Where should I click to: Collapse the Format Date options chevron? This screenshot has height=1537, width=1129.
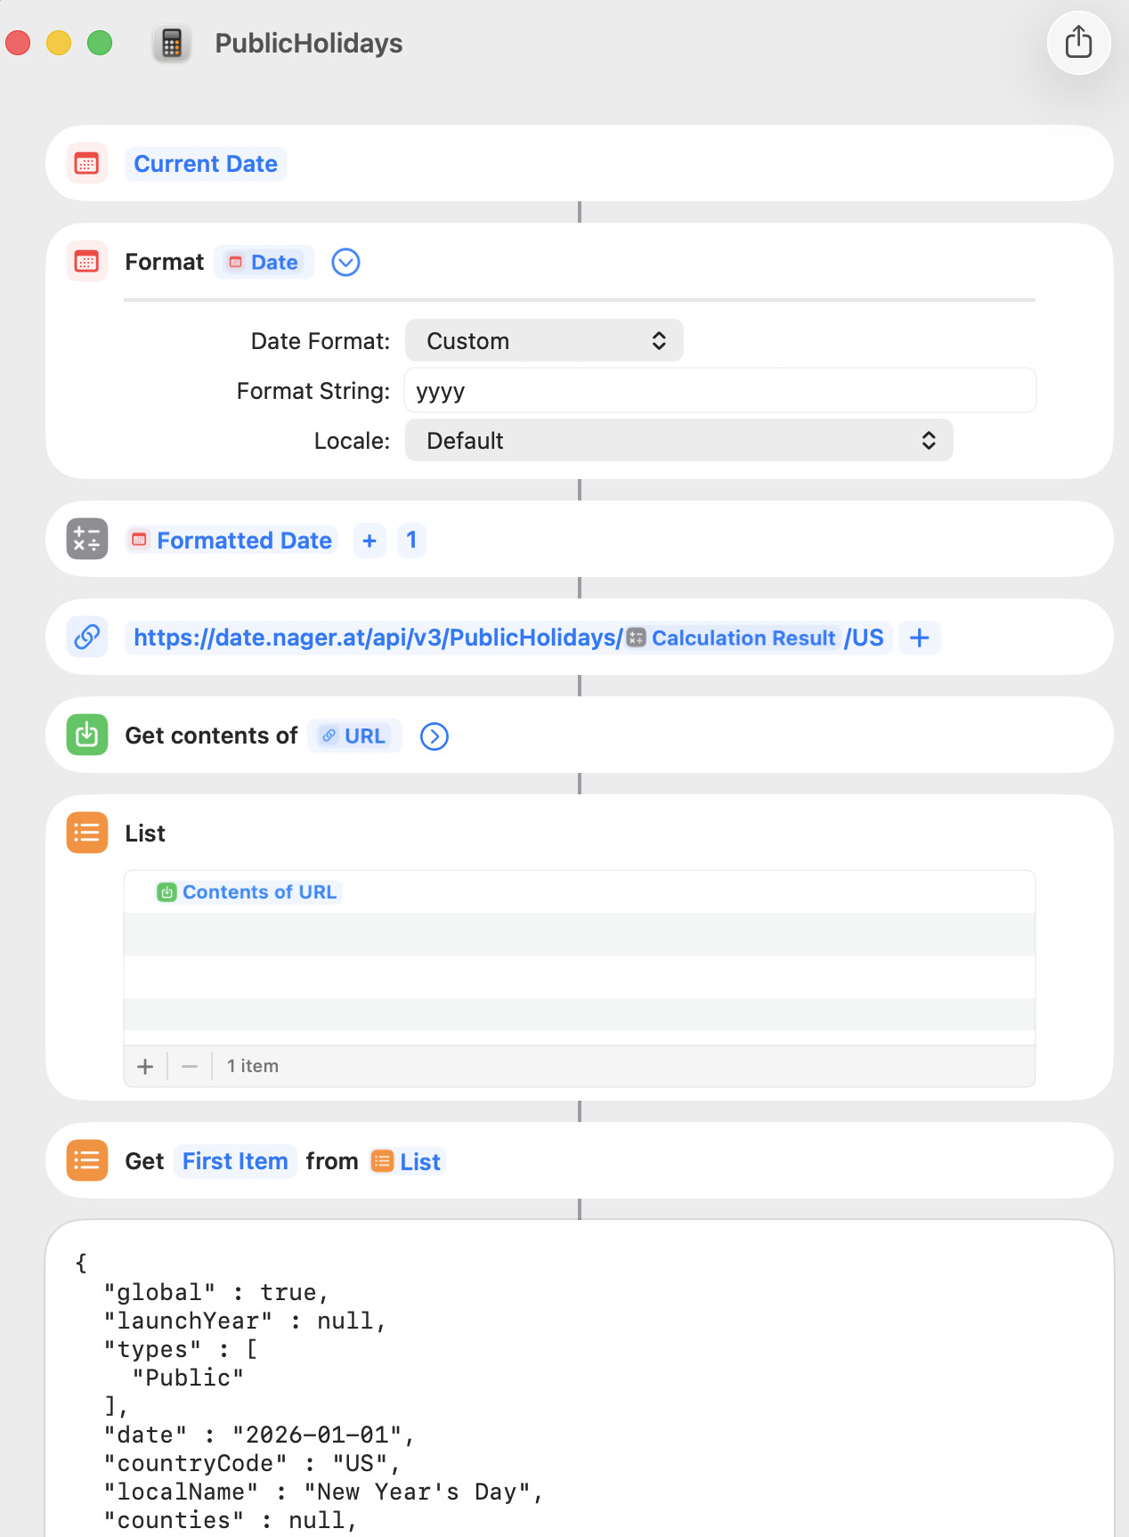tap(345, 263)
